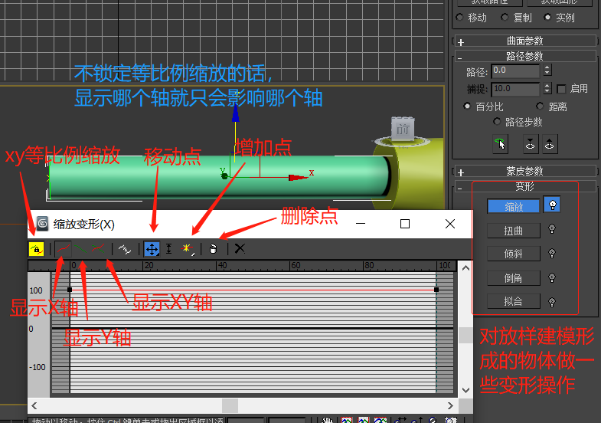The width and height of the screenshot is (601, 423).
Task: Select the 移动 radio option
Action: tap(460, 18)
